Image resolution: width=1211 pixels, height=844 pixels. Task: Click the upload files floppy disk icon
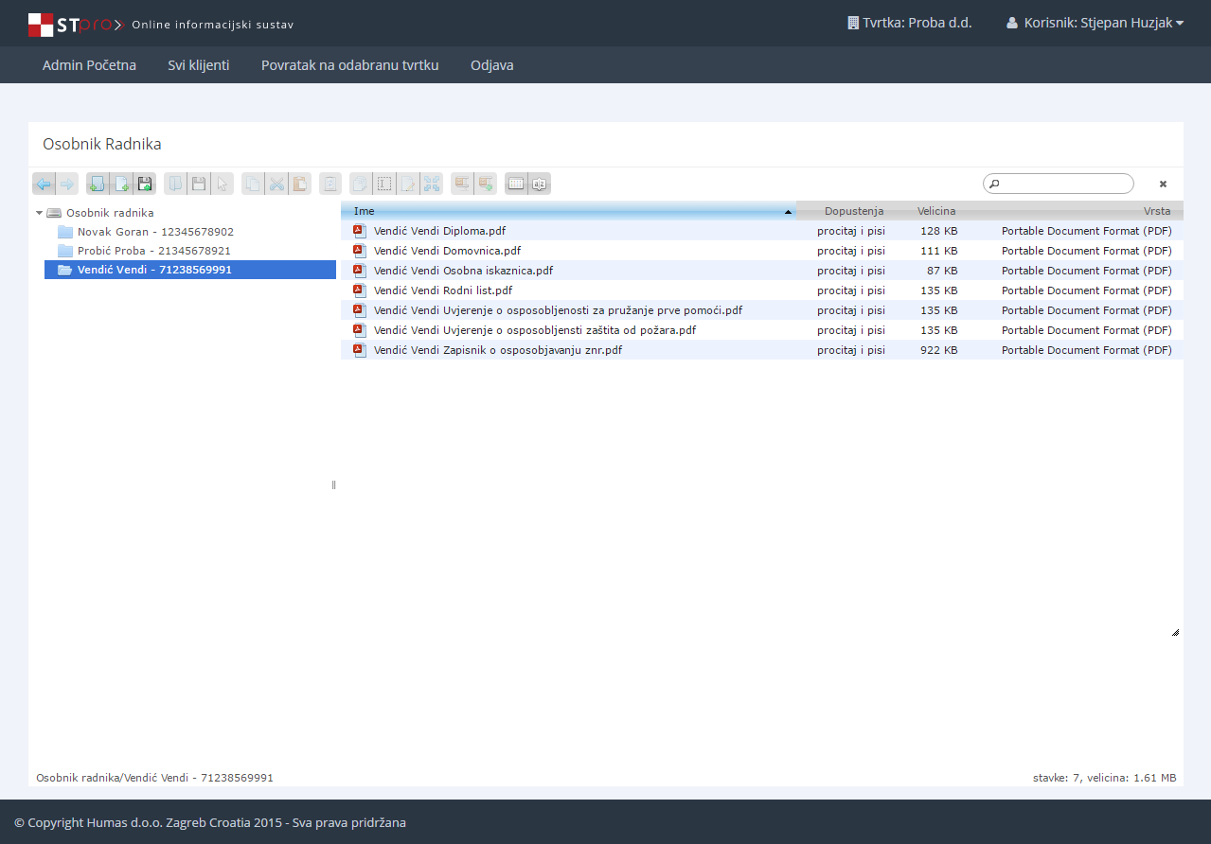pos(145,184)
